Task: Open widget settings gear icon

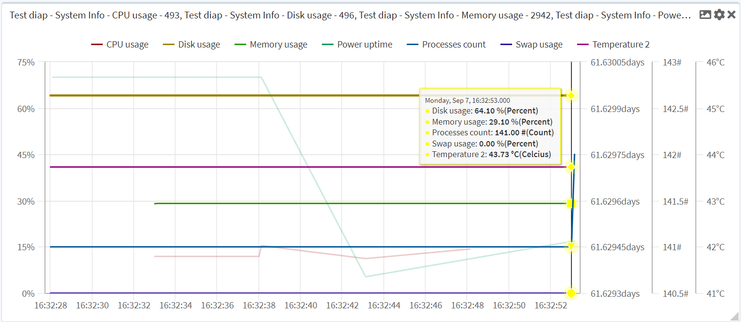Action: pyautogui.click(x=719, y=15)
